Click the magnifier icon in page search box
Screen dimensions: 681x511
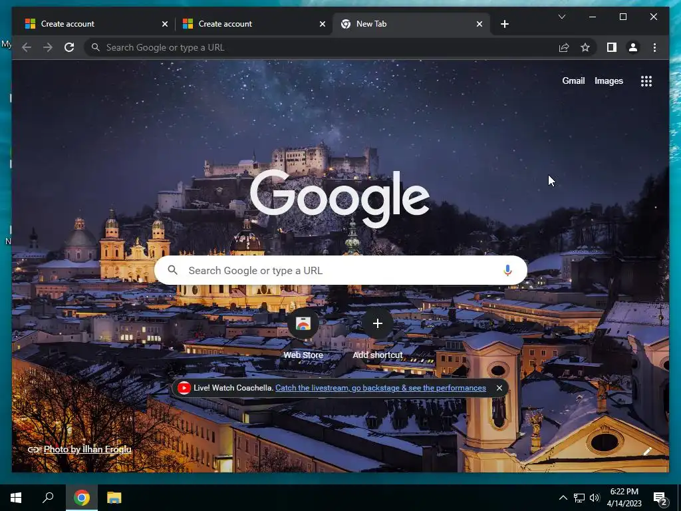click(172, 270)
